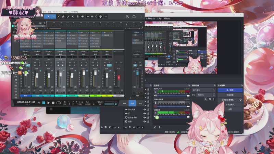Move source up in OBS sources toolbar
This screenshot has height=154, width=274.
139,127
